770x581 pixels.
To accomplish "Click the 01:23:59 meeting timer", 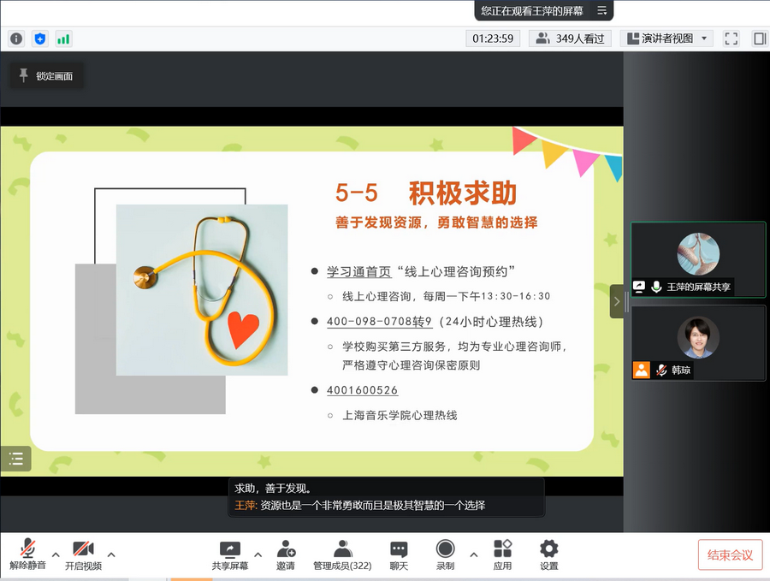I will click(x=493, y=39).
